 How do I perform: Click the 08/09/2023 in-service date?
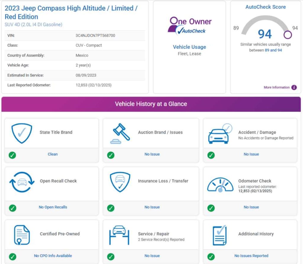86,75
